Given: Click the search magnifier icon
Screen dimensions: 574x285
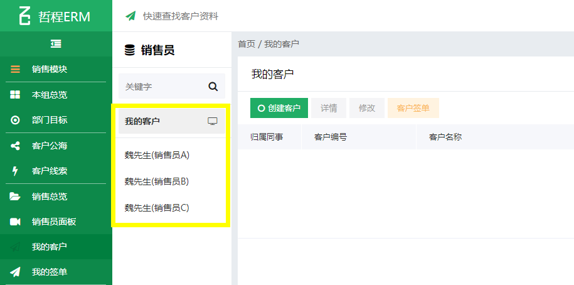Looking at the screenshot, I should pyautogui.click(x=213, y=87).
